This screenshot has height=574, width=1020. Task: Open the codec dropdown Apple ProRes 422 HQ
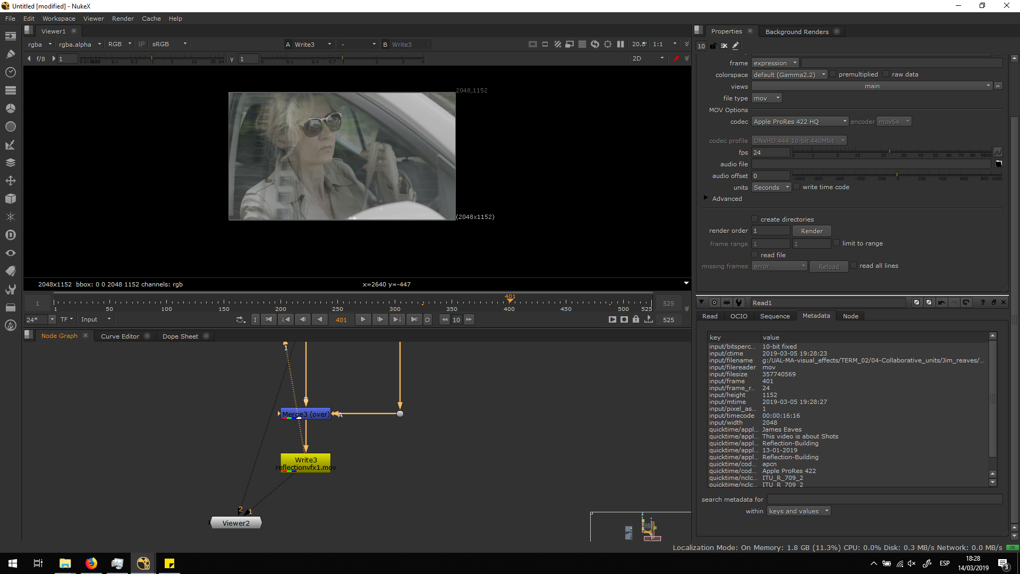(x=800, y=122)
